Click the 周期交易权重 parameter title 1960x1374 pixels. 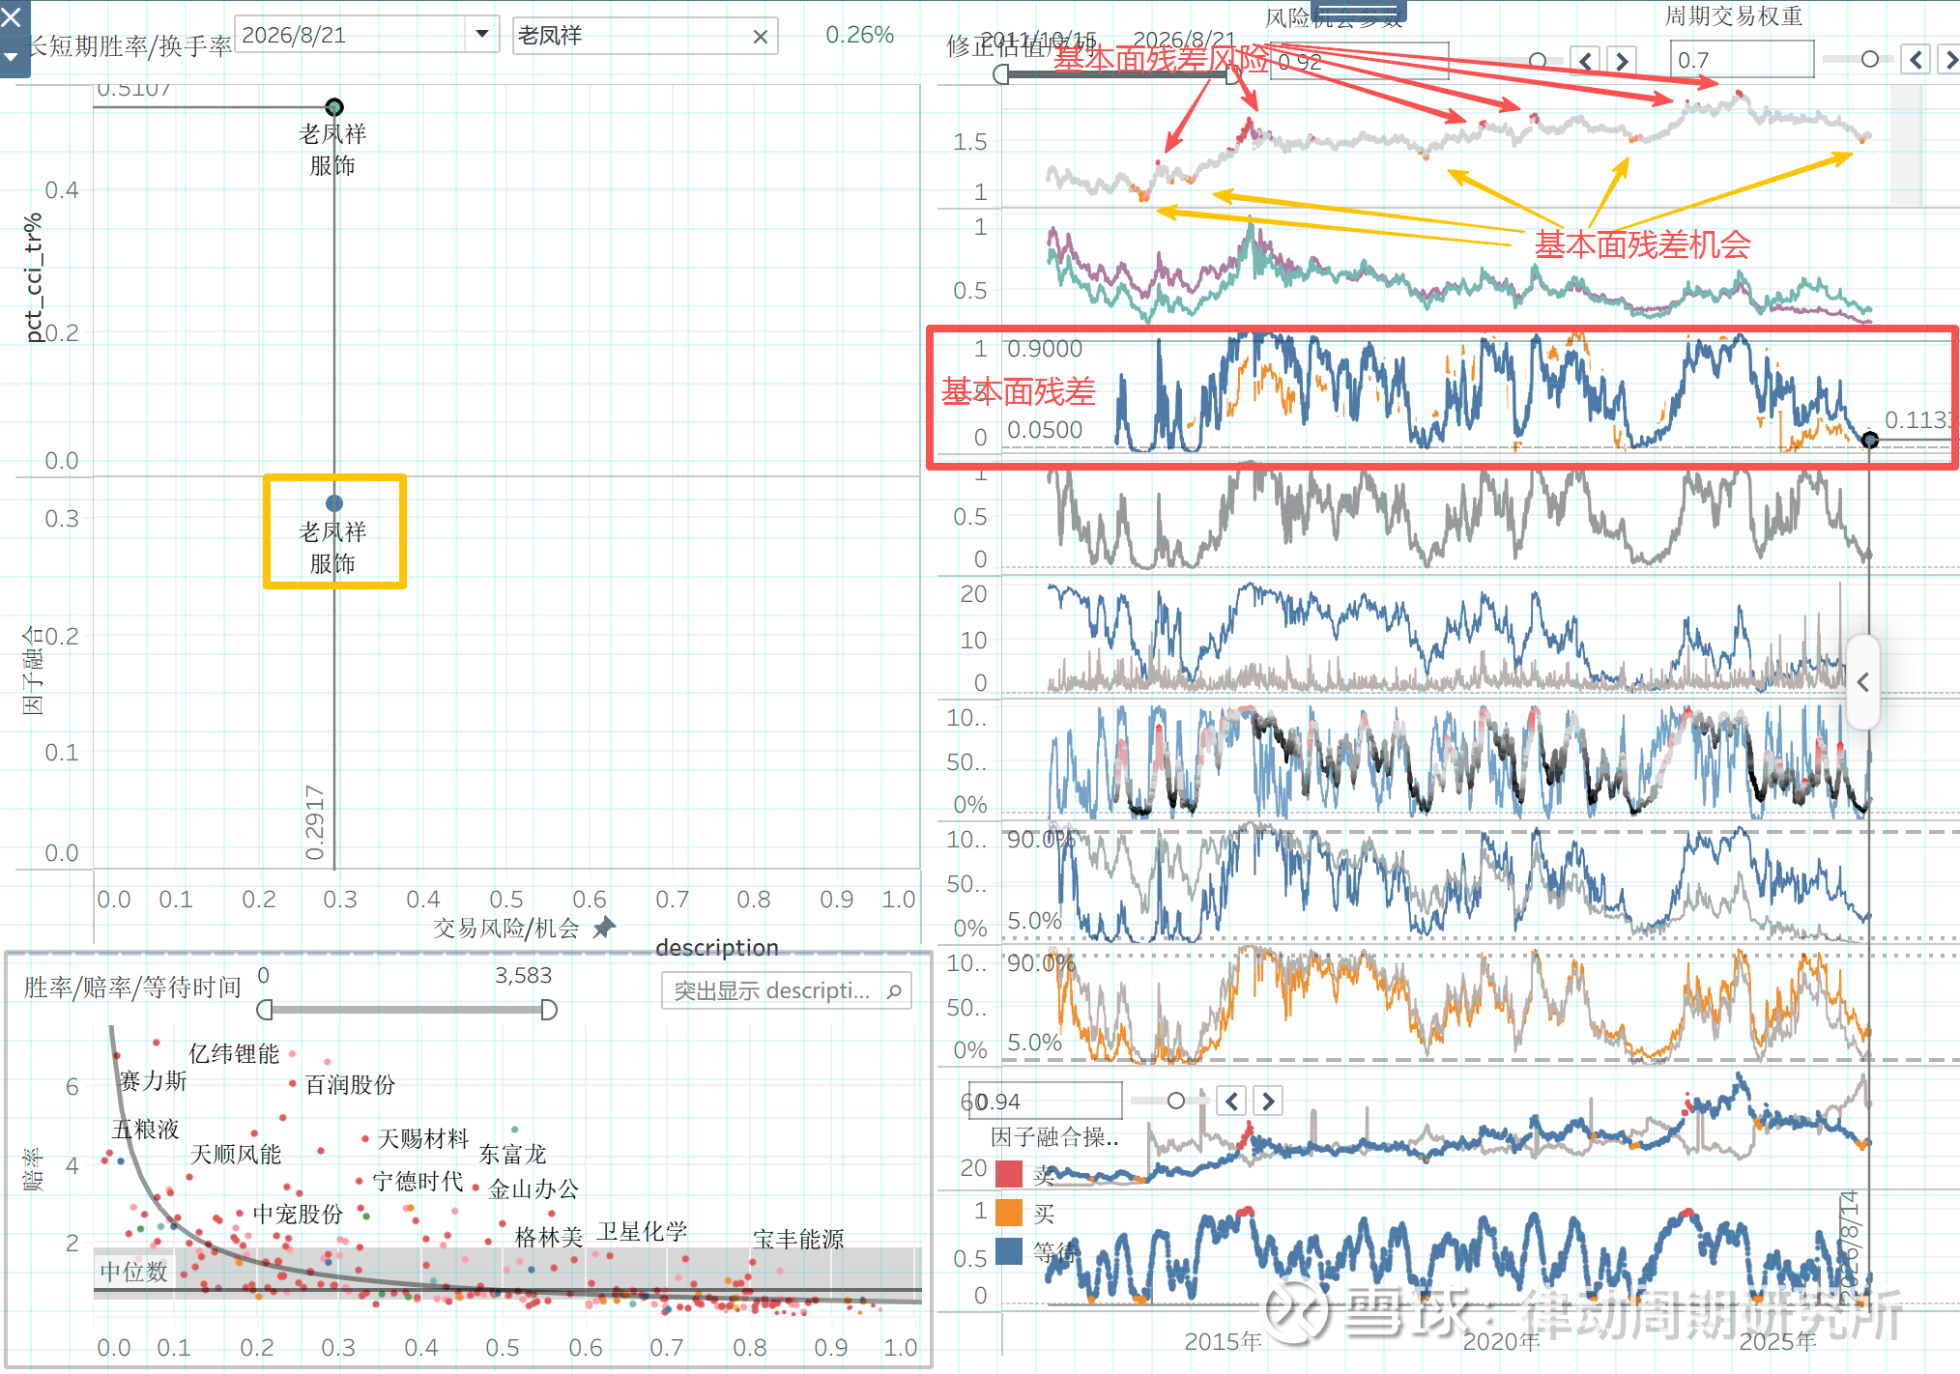[1733, 15]
